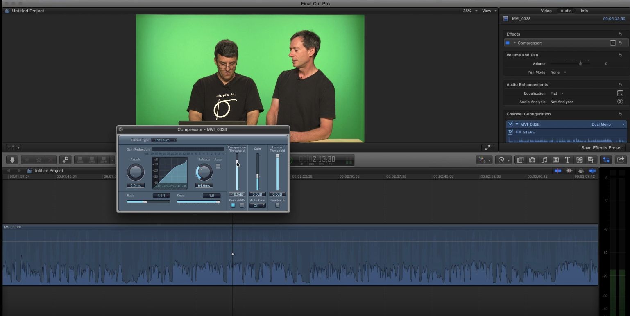The width and height of the screenshot is (630, 316).
Task: Close the Compressor - MVI_0328 window
Action: [x=121, y=129]
